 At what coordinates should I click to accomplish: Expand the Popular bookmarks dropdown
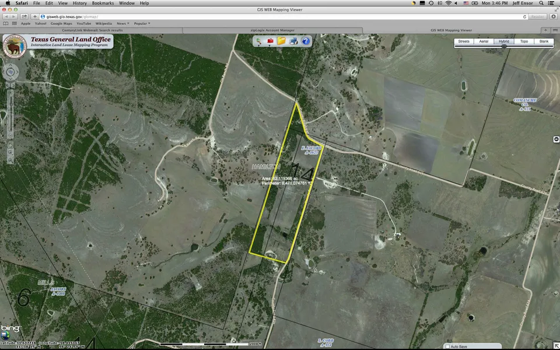pyautogui.click(x=142, y=23)
